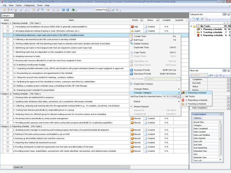Image resolution: width=231 pixels, height=173 pixels.
Task: Open the 'Default Tas' preset dropdown in toolbar
Action: click(x=109, y=10)
